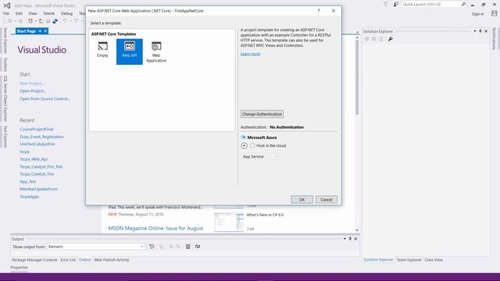Viewport: 500px width, 281px height.
Task: Click the Visual Studio logo icon
Action: (x=7, y=5)
